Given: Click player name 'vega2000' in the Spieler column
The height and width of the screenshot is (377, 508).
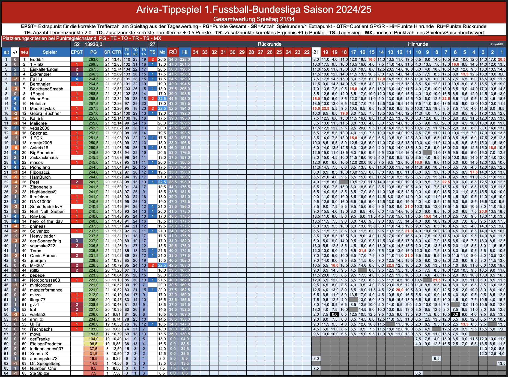Looking at the screenshot, I should (40, 128).
